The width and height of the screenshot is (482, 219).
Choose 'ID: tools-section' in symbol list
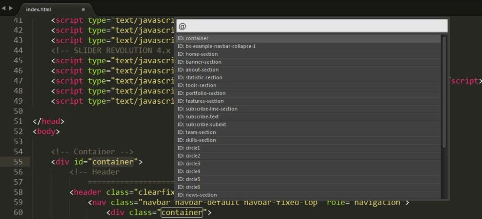pos(308,86)
